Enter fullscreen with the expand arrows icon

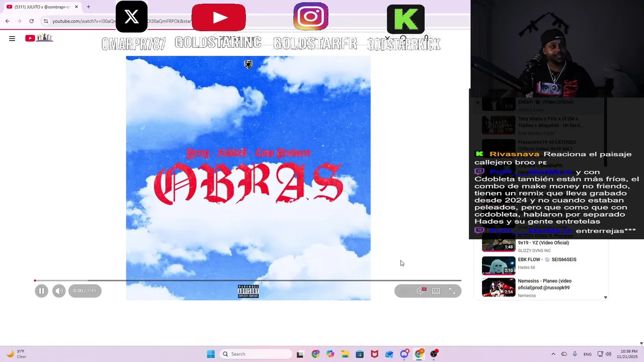pyautogui.click(x=452, y=291)
